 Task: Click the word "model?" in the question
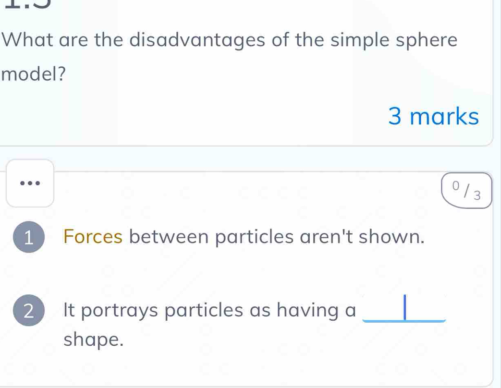34,74
